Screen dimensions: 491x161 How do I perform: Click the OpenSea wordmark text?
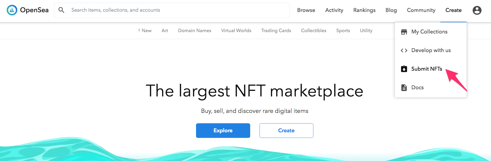point(34,10)
